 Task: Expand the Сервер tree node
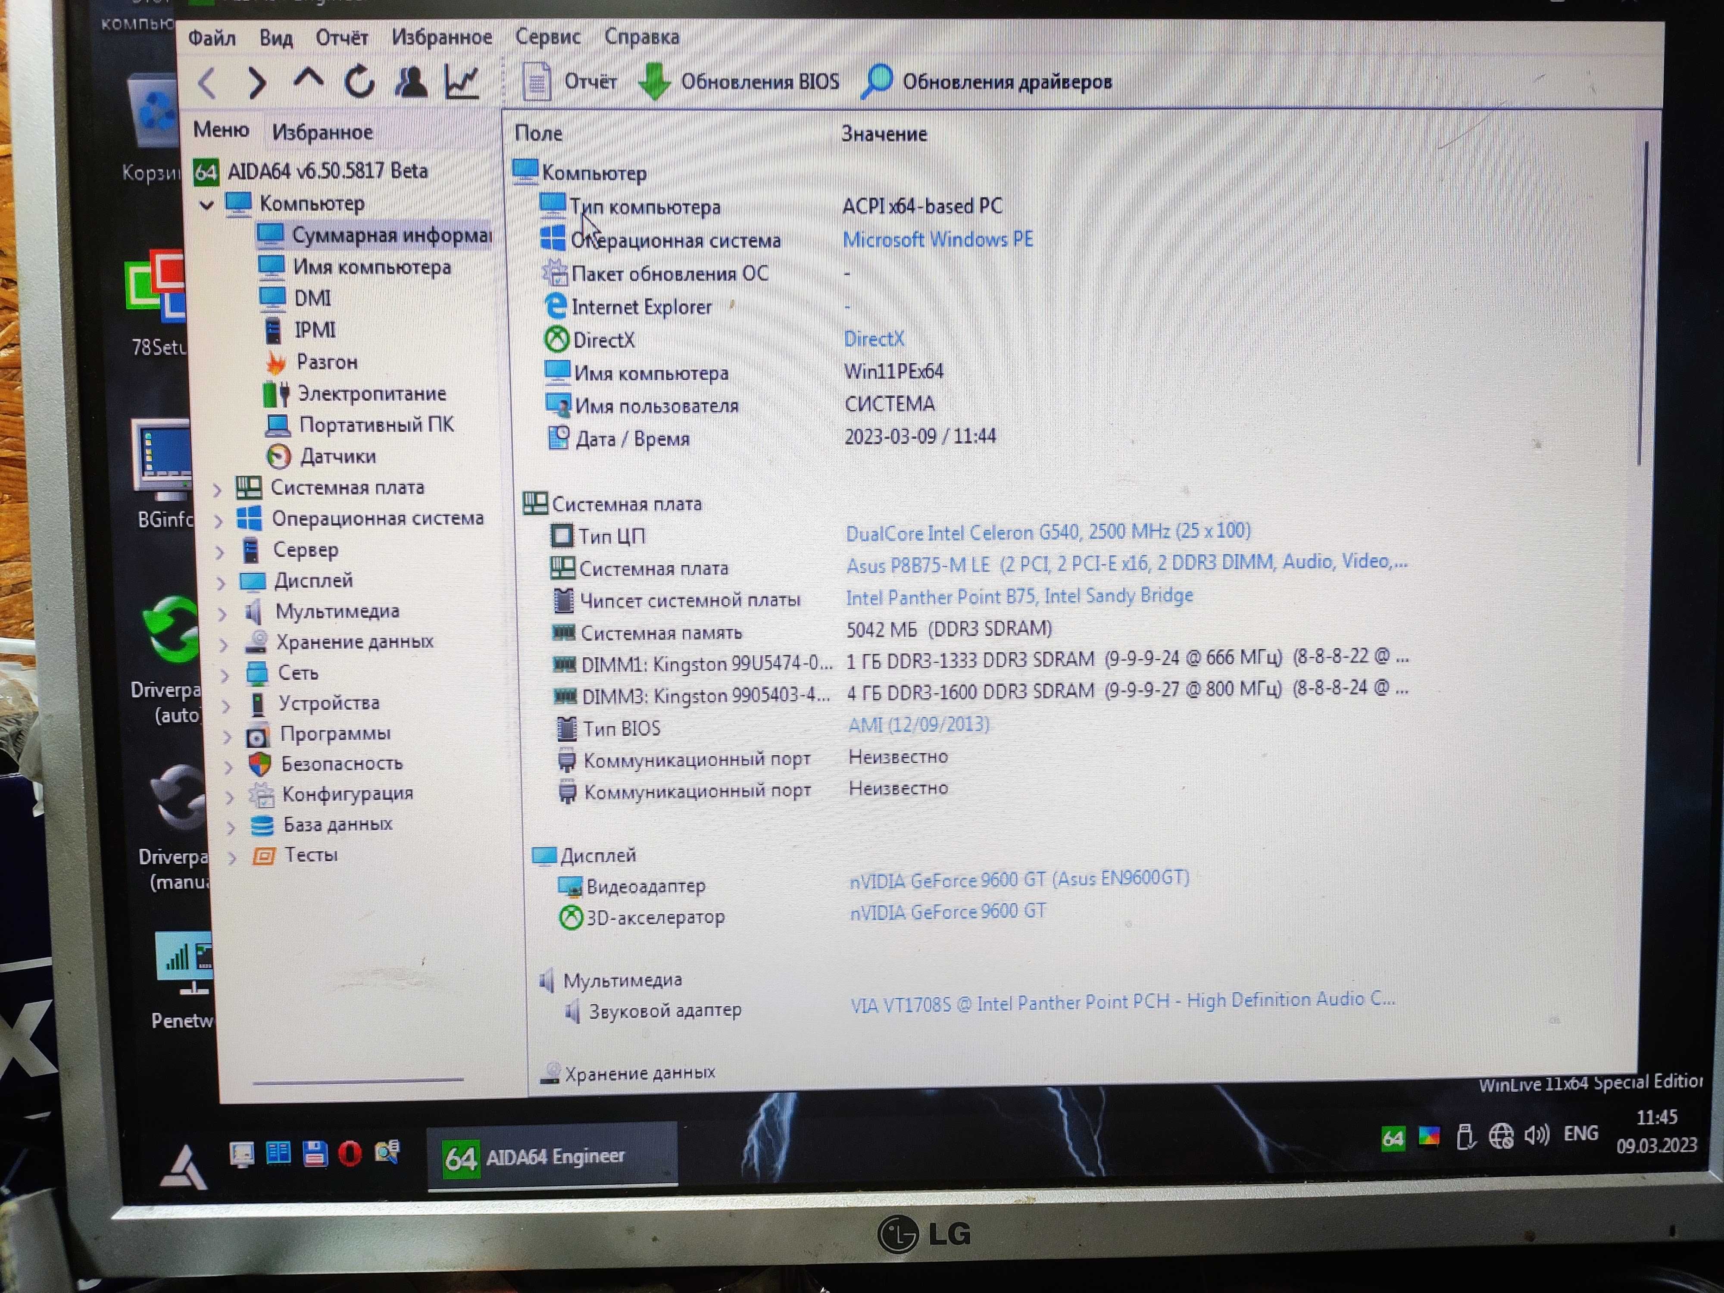(x=220, y=552)
